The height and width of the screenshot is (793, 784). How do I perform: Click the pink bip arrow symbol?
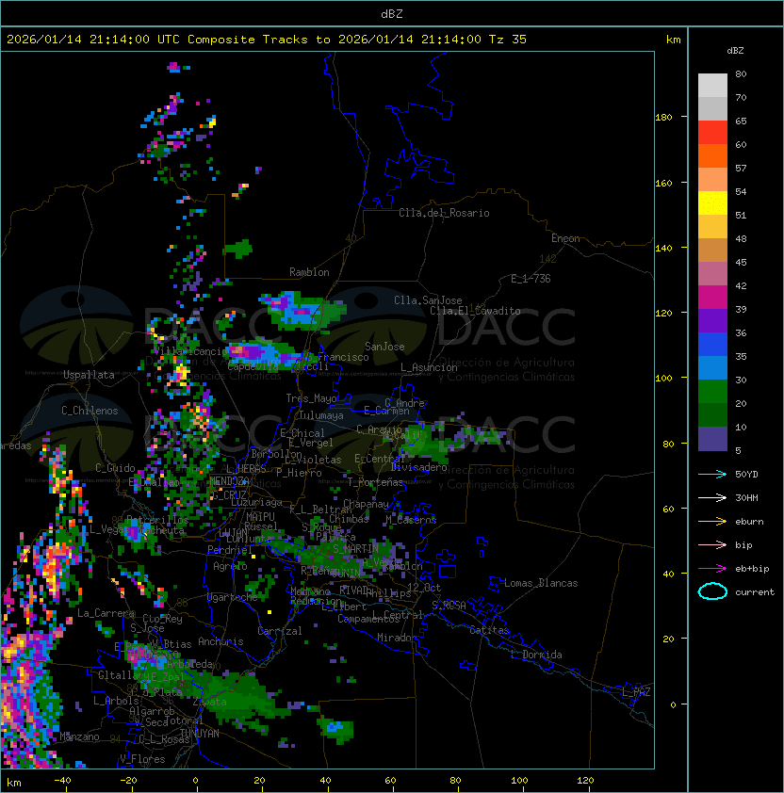click(712, 544)
